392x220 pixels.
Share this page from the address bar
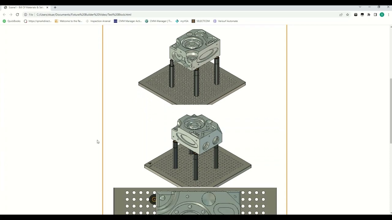341,15
